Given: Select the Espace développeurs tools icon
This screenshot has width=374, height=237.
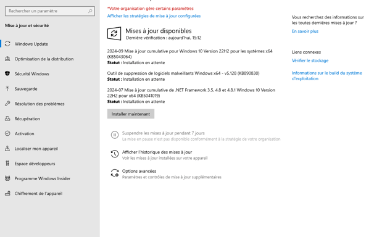Looking at the screenshot, I should click(x=7, y=164).
